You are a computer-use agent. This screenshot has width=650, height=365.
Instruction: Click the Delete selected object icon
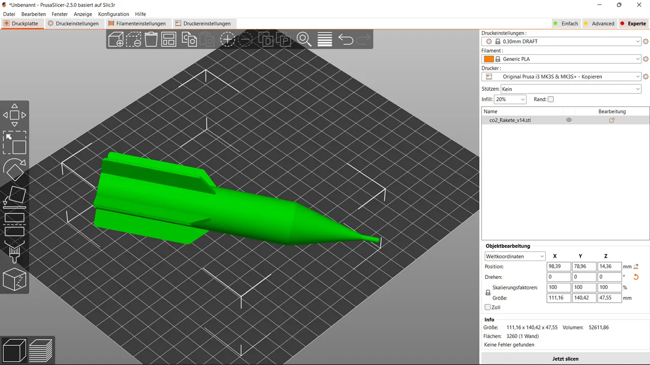pyautogui.click(x=134, y=39)
